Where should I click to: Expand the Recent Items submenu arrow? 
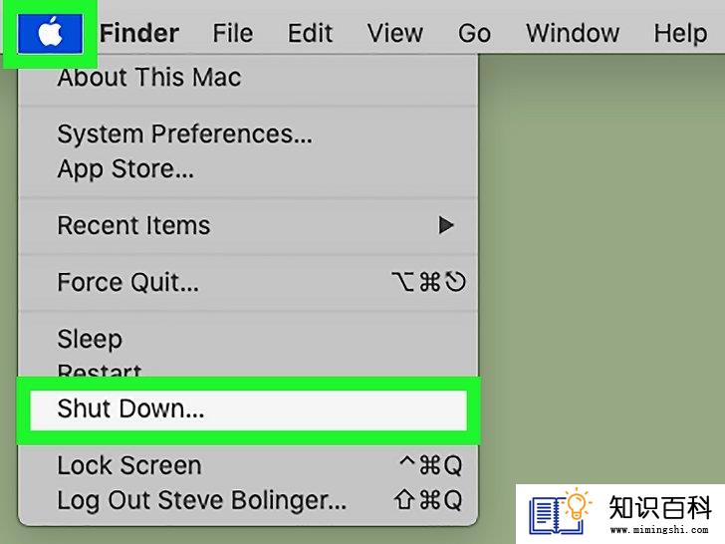pyautogui.click(x=446, y=225)
